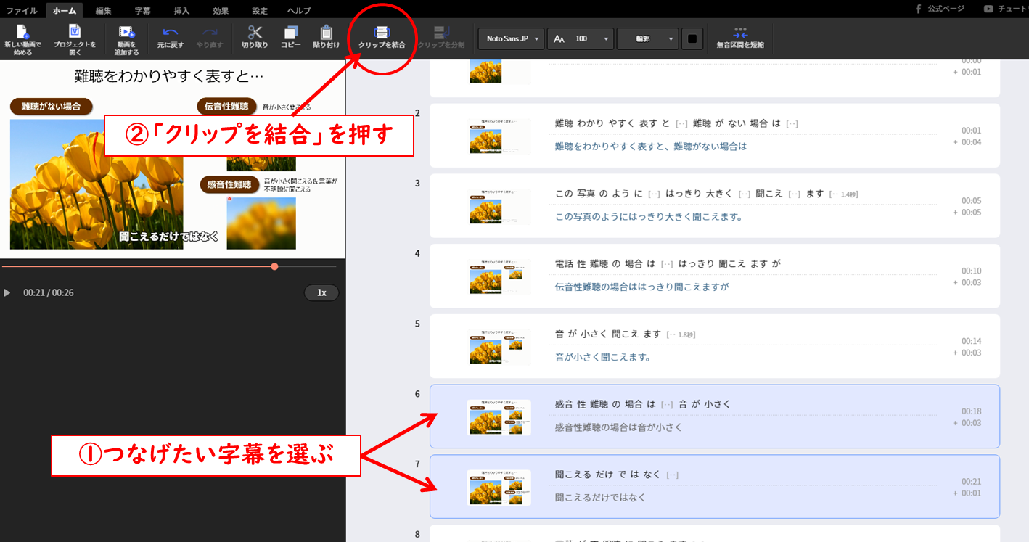Paste using the 貼り付け icon
The height and width of the screenshot is (542, 1029).
pos(327,38)
